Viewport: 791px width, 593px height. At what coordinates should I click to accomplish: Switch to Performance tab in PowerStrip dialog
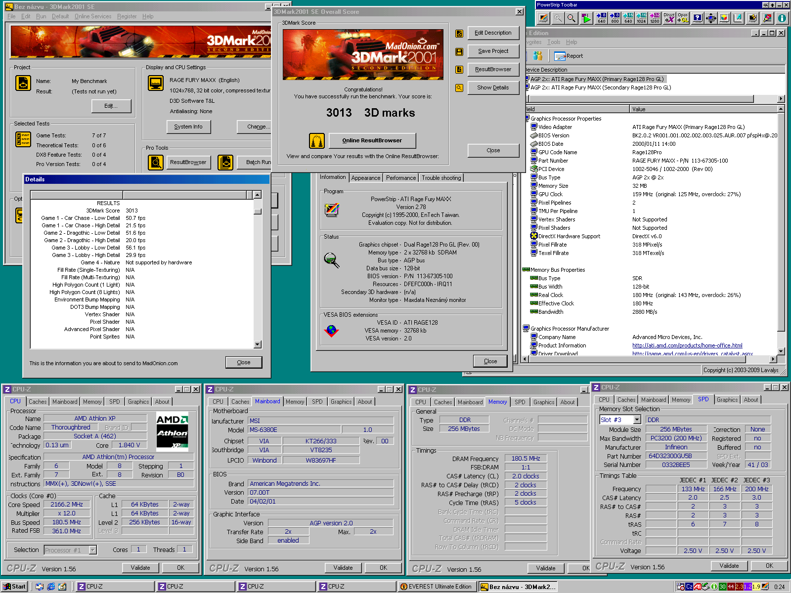[x=401, y=178]
